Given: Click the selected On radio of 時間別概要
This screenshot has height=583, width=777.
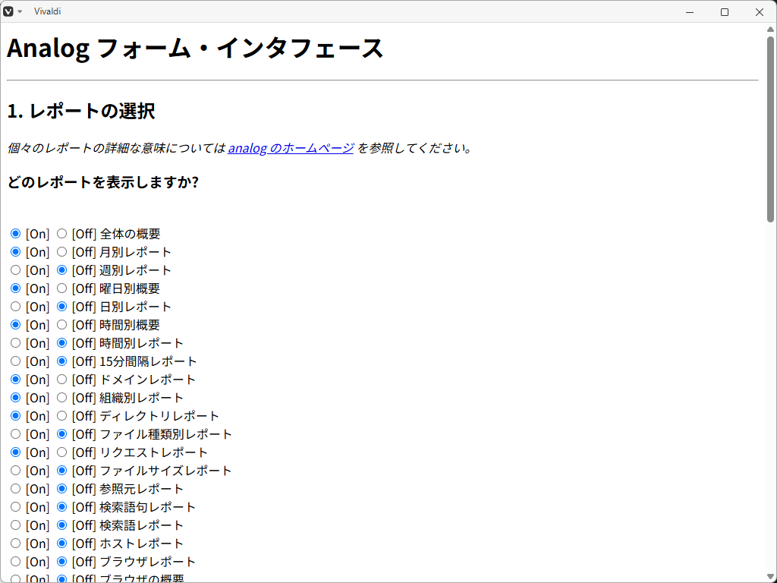Looking at the screenshot, I should [x=15, y=324].
